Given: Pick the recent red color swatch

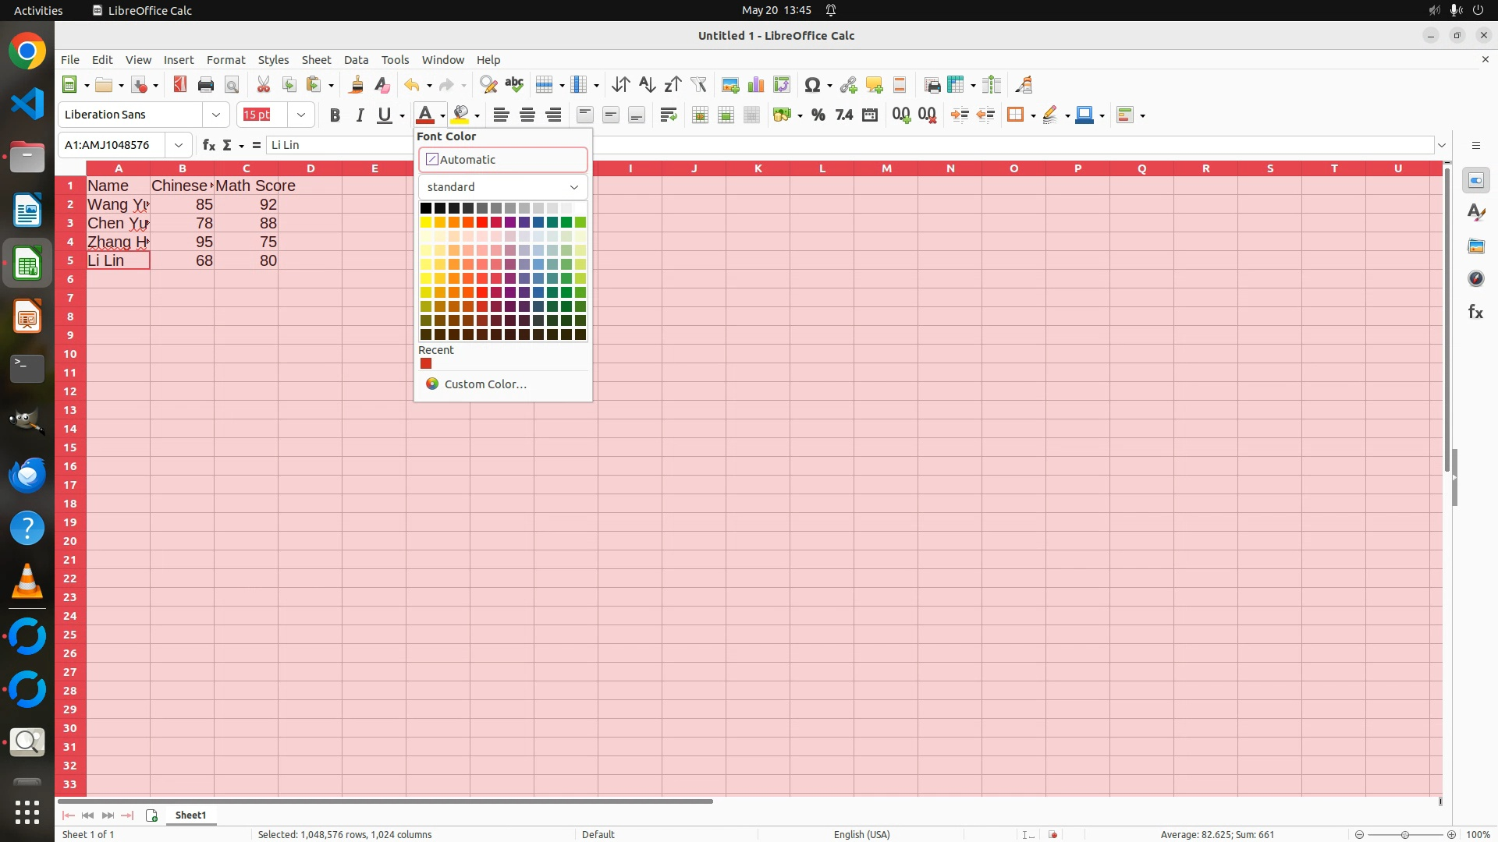Looking at the screenshot, I should tap(426, 364).
